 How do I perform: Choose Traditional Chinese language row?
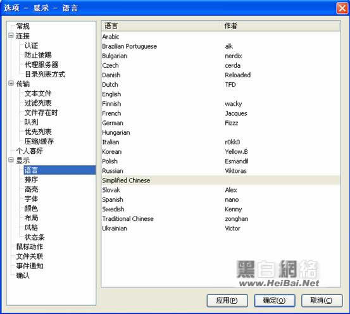(221, 219)
